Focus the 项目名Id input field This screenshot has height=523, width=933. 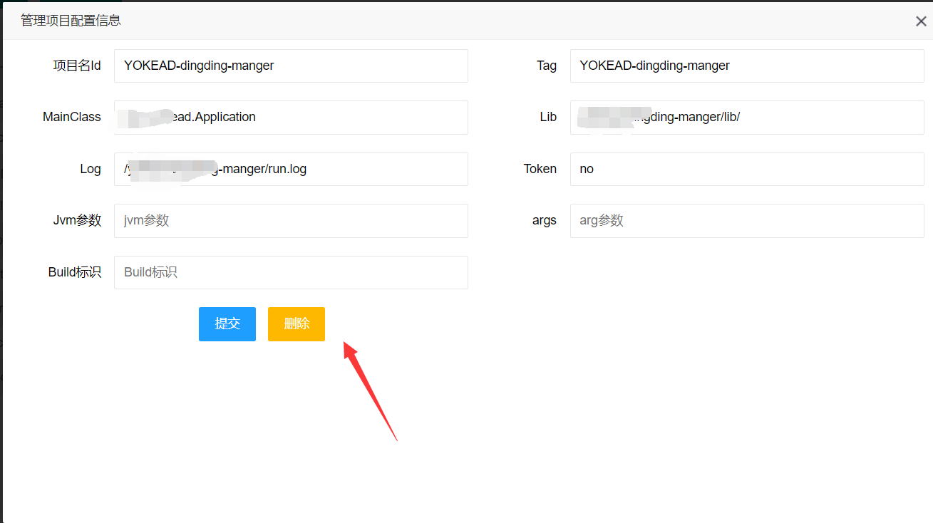291,66
